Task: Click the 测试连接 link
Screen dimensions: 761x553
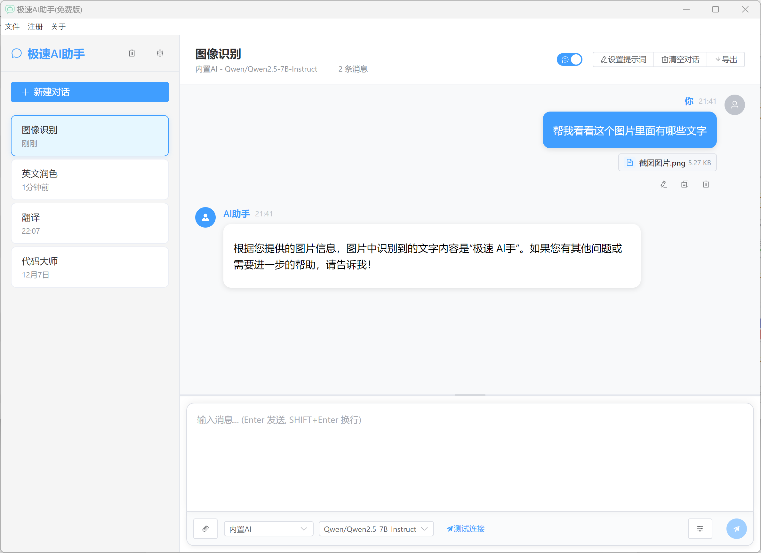Action: pyautogui.click(x=465, y=528)
